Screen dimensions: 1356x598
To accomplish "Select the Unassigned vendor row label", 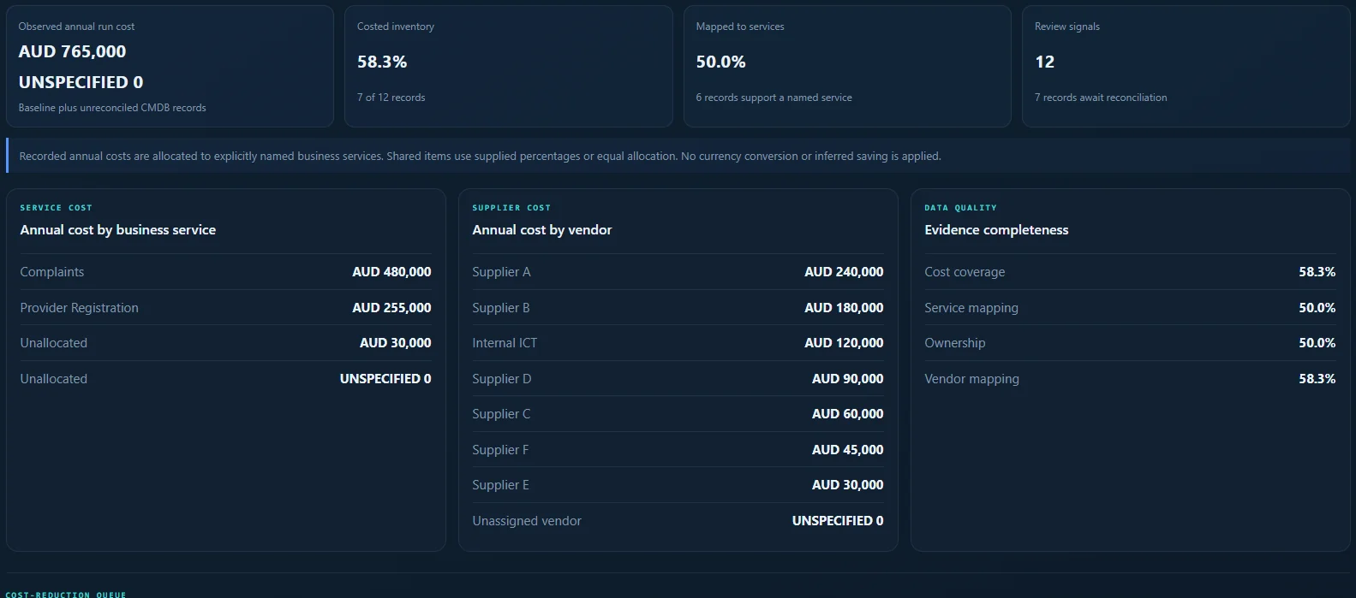I will click(527, 521).
